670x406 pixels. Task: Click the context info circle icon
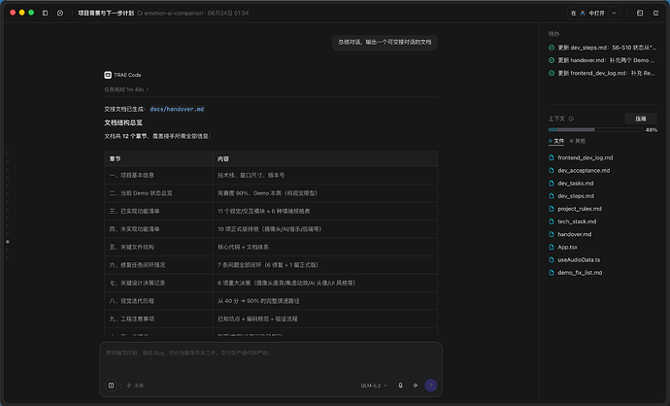pos(571,118)
